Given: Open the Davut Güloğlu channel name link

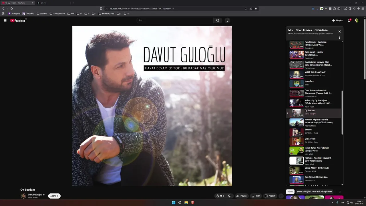Looking at the screenshot, I should pos(35,195).
